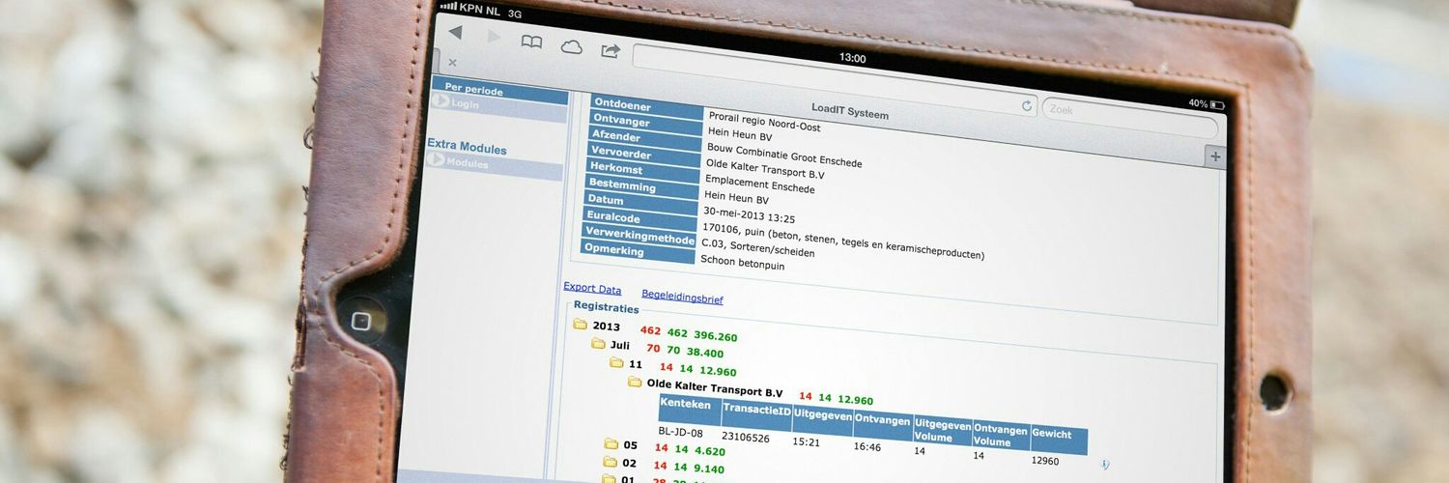Viewport: 1449px width, 483px height.
Task: Select the Olde Kalter Transport B.V tree label
Action: (x=715, y=387)
